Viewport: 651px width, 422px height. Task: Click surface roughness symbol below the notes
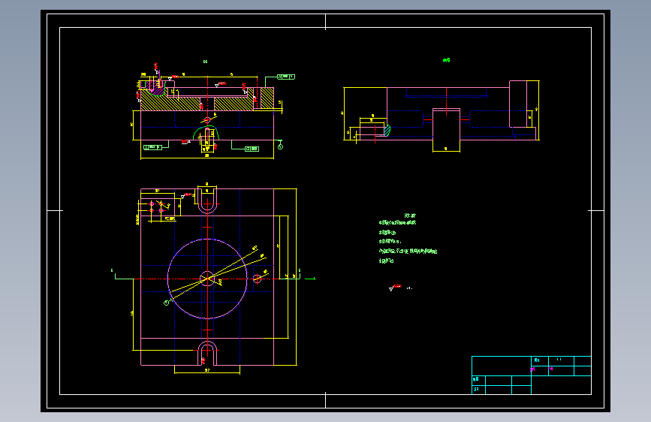pos(395,288)
